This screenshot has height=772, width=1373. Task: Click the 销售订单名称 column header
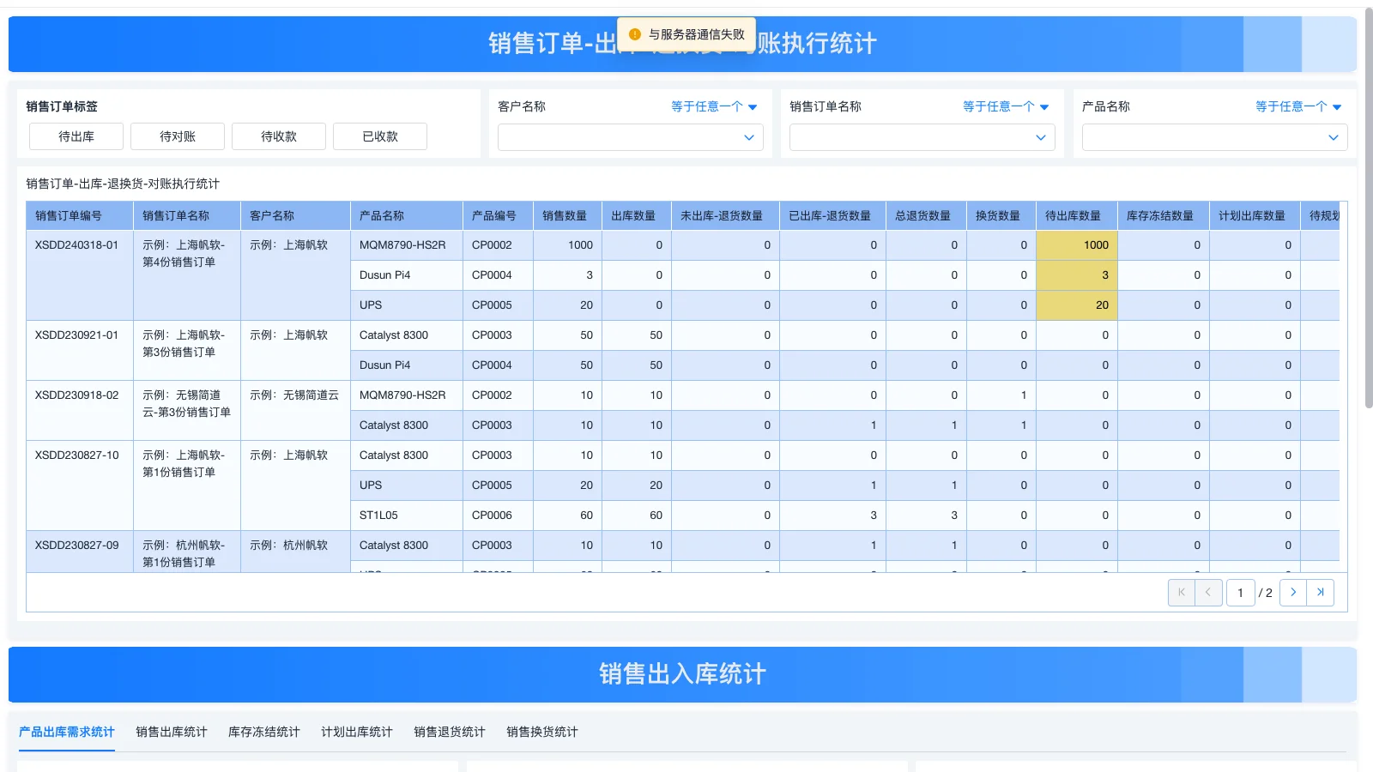pos(187,215)
